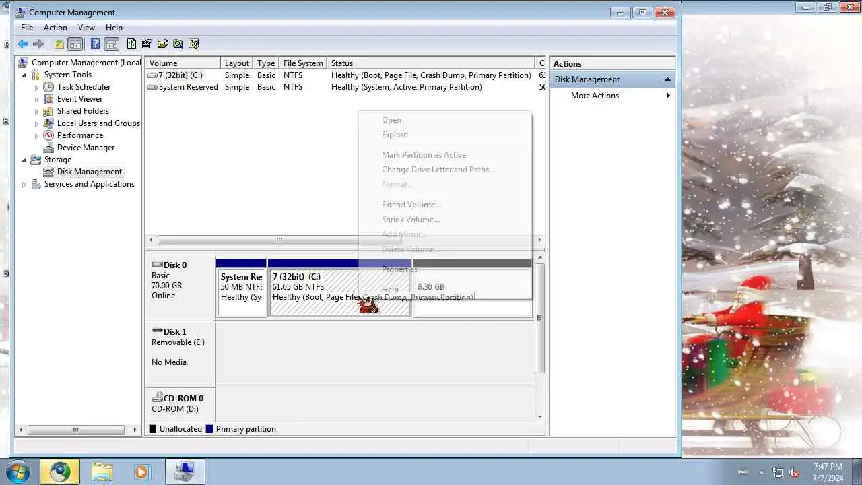Viewport: 862px width, 485px height.
Task: Open the Help menu
Action: tap(114, 28)
